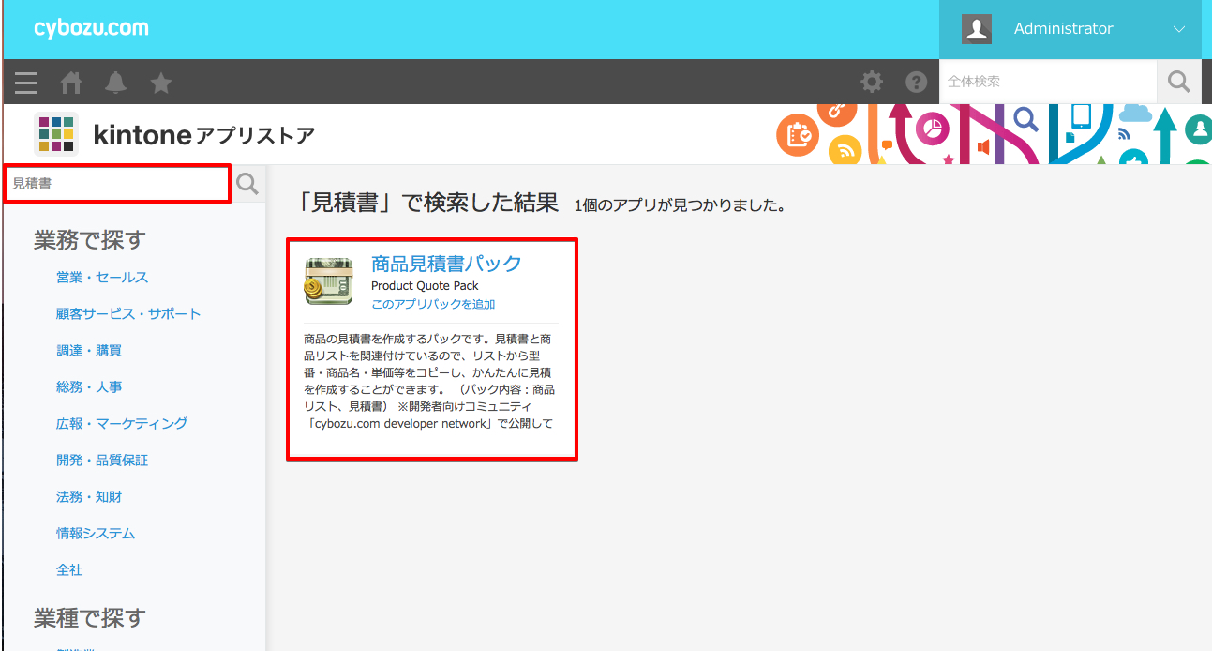Screen dimensions: 1212x651
Task: Click the app store search magnifier icon
Action: pos(247,184)
